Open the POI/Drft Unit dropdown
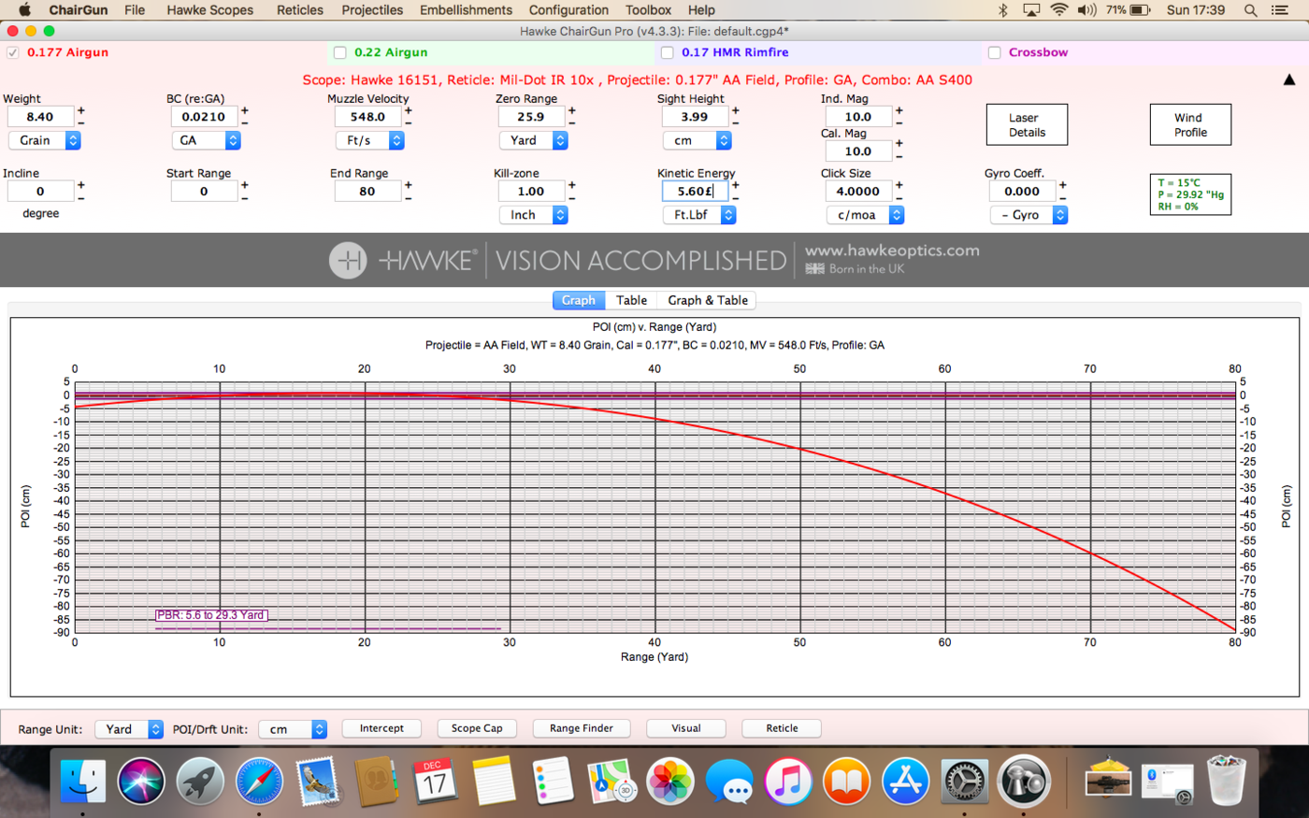This screenshot has width=1309, height=818. pyautogui.click(x=293, y=729)
